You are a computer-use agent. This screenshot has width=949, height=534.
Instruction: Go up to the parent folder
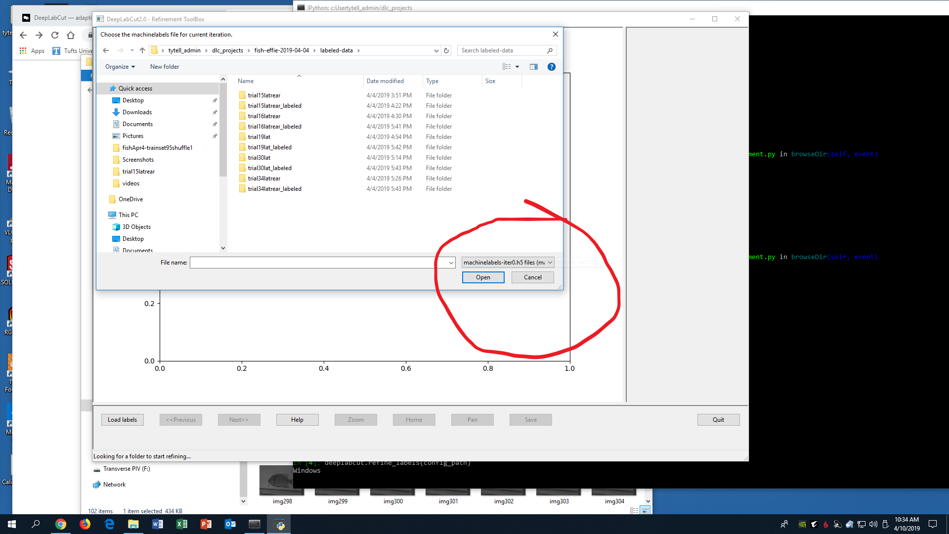[x=142, y=50]
